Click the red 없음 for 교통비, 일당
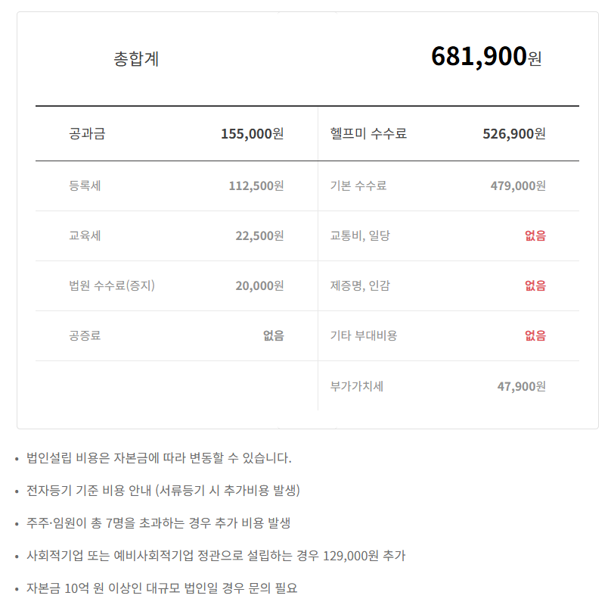Viewport: 611px width, 605px height. (535, 235)
